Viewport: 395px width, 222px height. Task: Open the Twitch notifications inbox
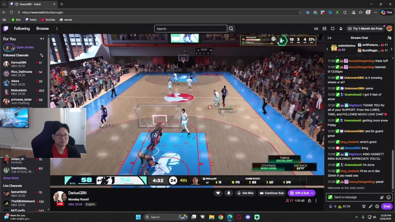tap(324, 29)
